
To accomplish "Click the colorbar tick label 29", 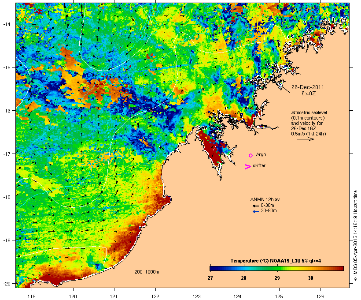I will pyautogui.click(x=277, y=278).
